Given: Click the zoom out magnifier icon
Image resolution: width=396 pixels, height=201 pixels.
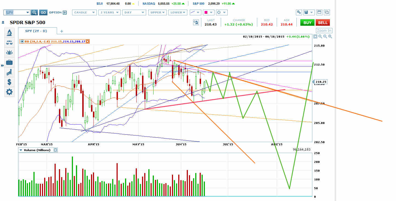Looking at the screenshot, I should 325,36.
